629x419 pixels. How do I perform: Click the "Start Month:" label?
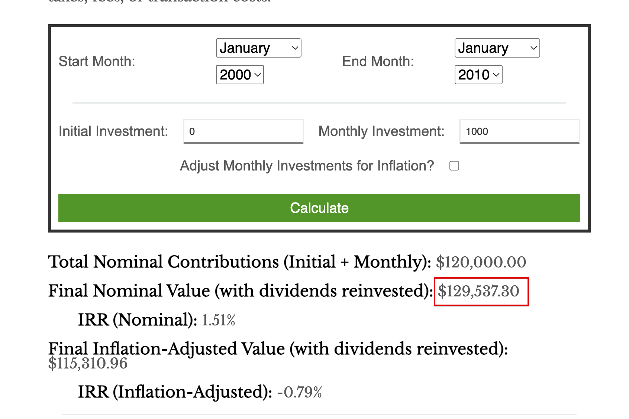97,61
